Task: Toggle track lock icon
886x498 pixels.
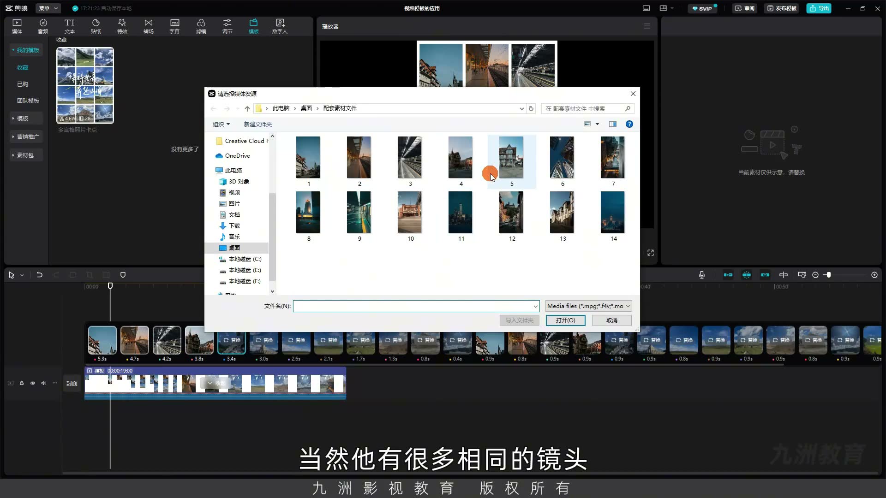Action: tap(22, 383)
